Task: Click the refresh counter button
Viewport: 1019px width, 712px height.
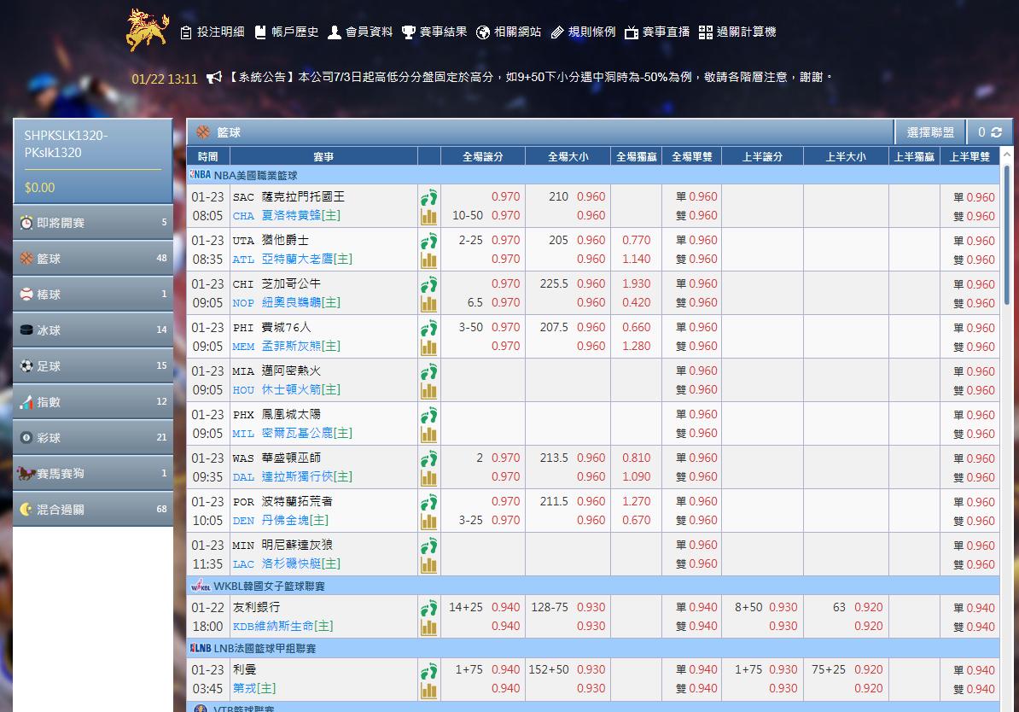Action: pyautogui.click(x=989, y=132)
